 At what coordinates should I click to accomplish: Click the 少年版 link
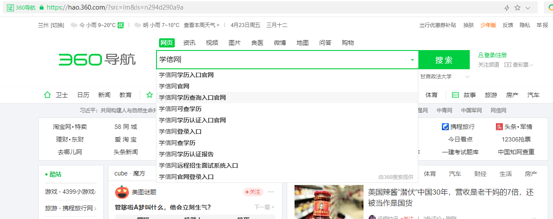pyautogui.click(x=488, y=25)
